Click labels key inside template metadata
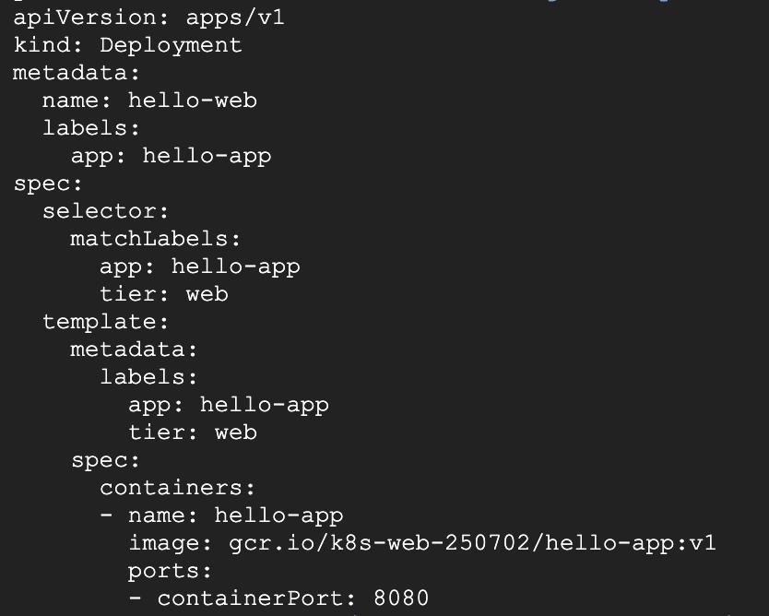The height and width of the screenshot is (616, 769). coord(148,377)
